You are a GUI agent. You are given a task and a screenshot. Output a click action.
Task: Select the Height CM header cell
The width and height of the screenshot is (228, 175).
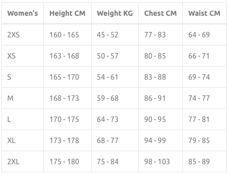tap(67, 13)
